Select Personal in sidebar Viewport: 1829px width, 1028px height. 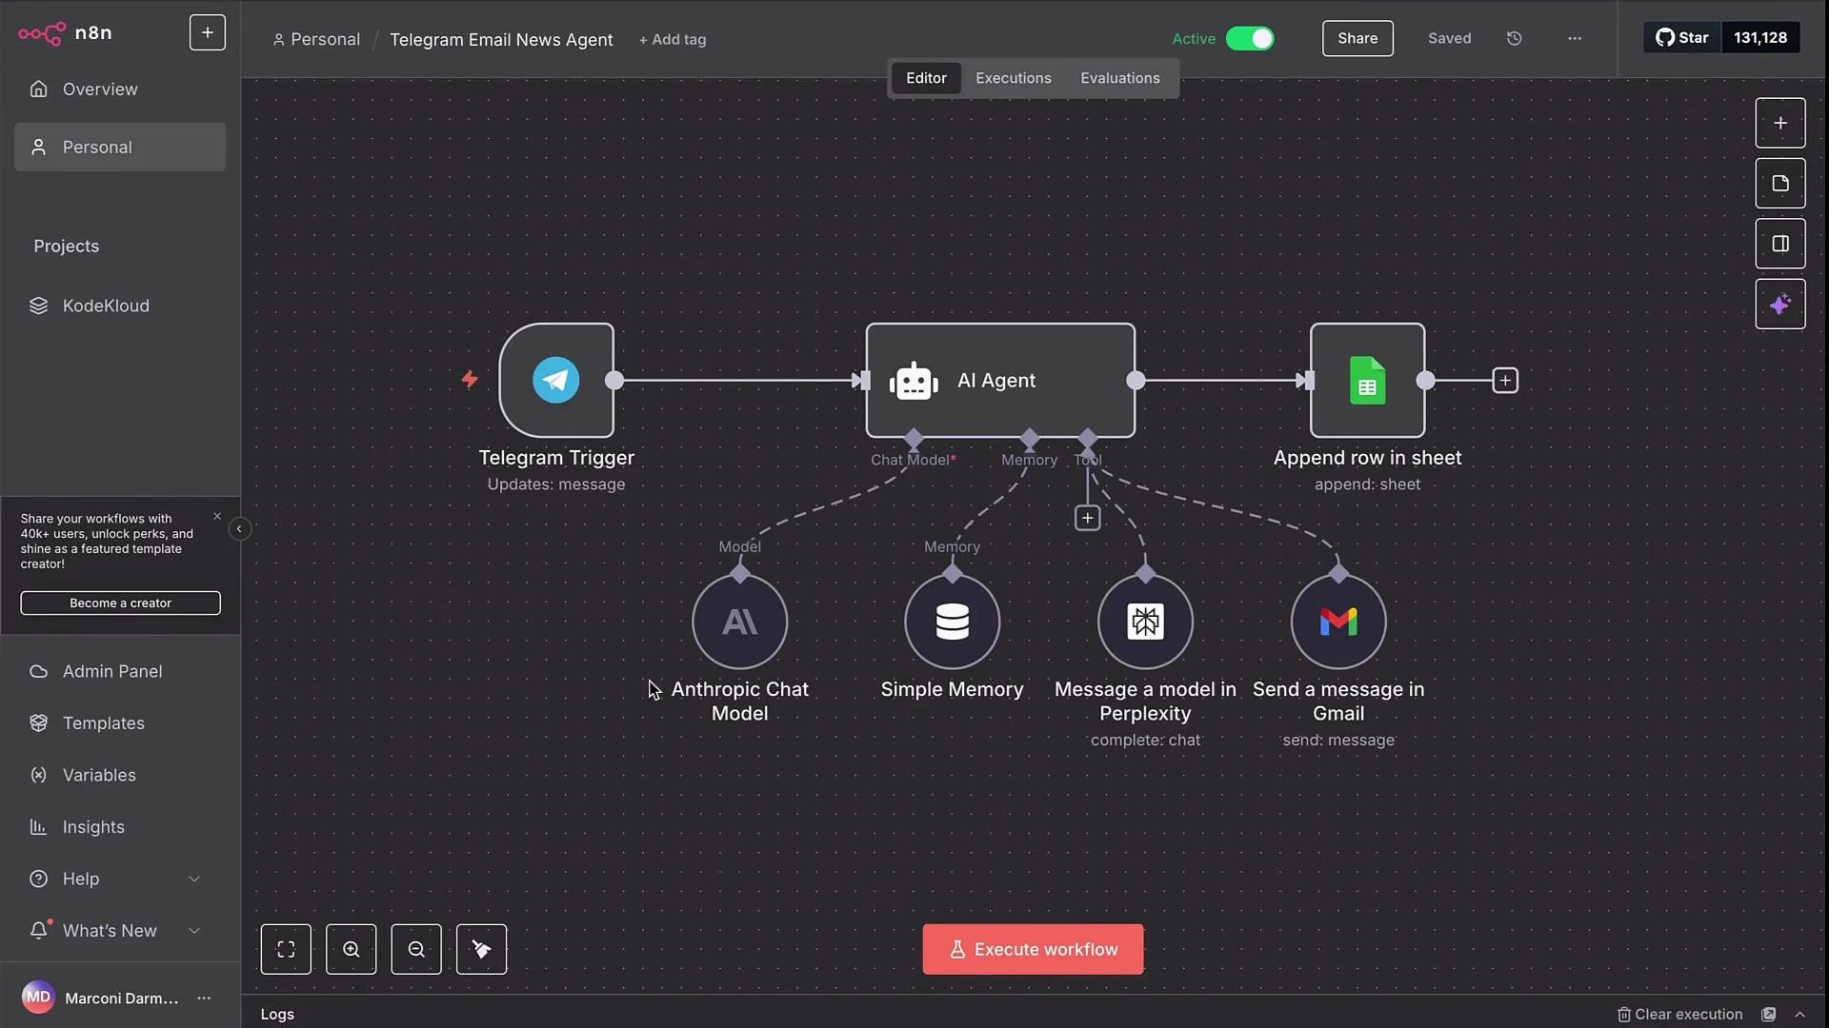pos(120,148)
